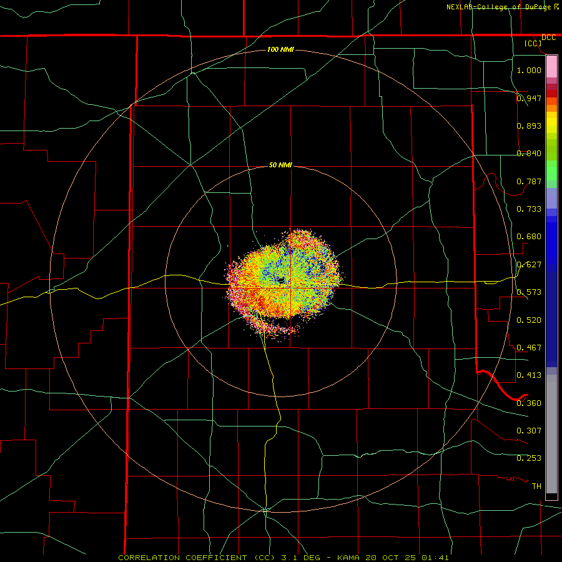
Task: Select the 0.840 legend value
Action: click(x=529, y=154)
